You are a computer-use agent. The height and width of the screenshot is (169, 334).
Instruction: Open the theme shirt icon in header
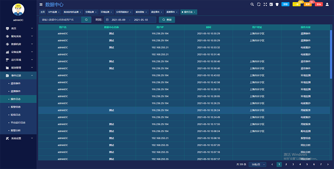tap(277, 4)
